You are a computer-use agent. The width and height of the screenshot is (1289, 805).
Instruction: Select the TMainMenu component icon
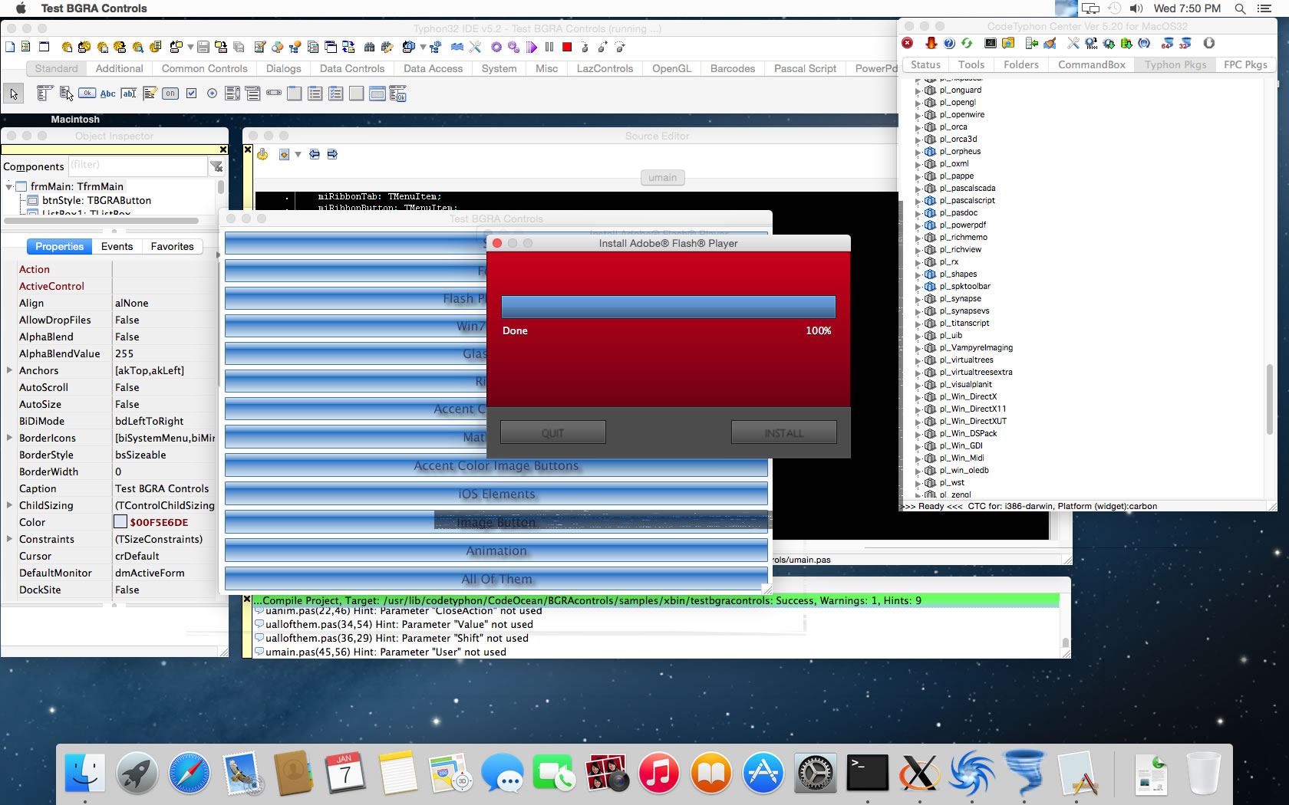pos(45,94)
